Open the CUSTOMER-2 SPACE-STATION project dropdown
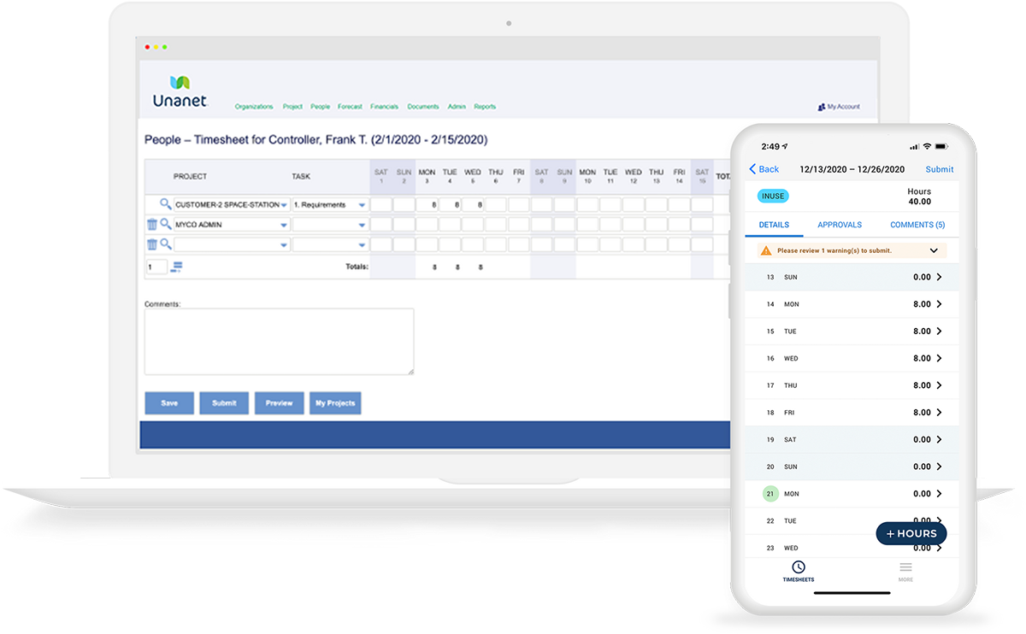Screen dimensions: 1026x634 tap(283, 205)
